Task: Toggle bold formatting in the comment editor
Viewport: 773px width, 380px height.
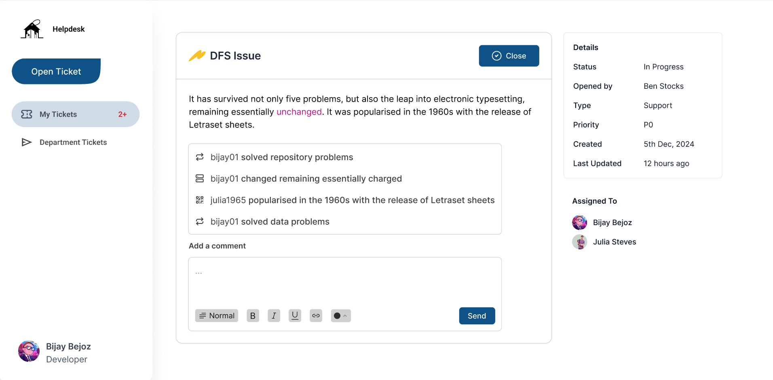Action: coord(253,315)
